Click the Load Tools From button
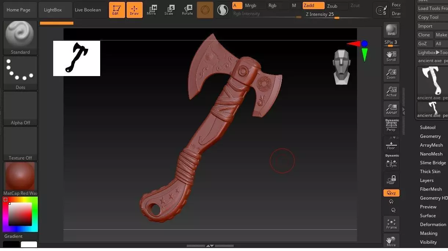Screen dimensions: 448x251 (x=433, y=8)
